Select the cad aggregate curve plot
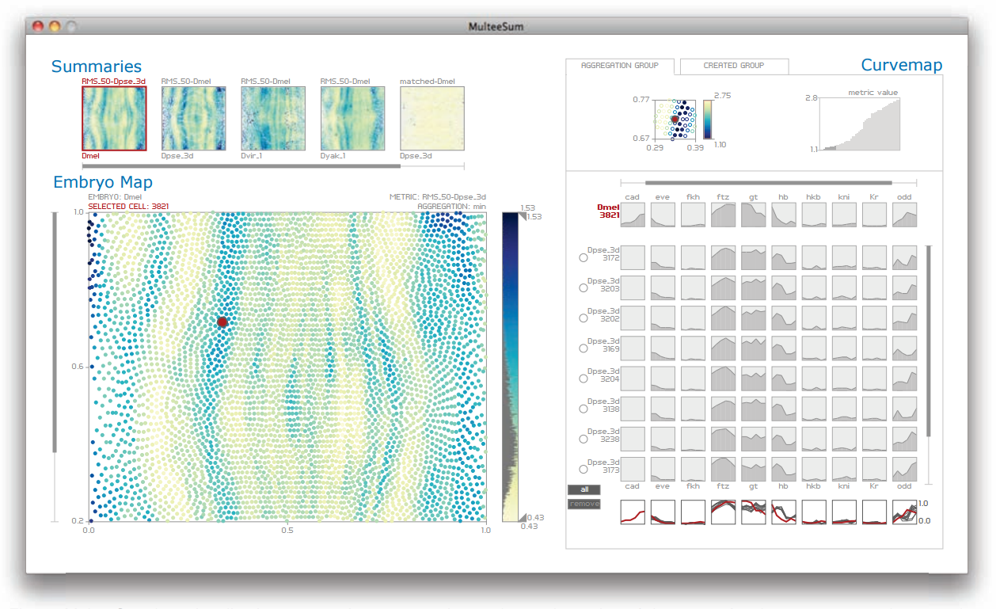Image resolution: width=996 pixels, height=609 pixels. [x=632, y=512]
